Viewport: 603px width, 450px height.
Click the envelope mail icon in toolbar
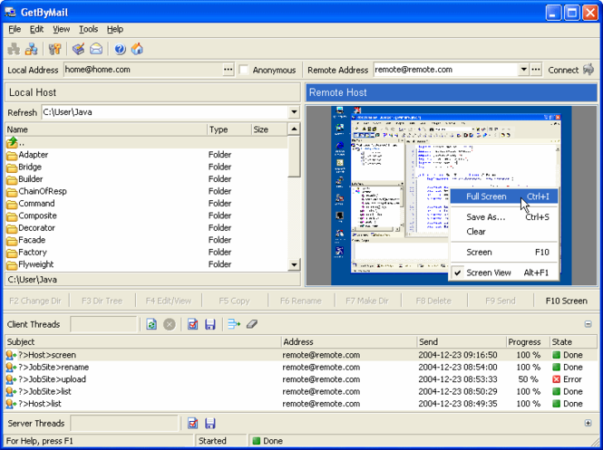tap(96, 49)
